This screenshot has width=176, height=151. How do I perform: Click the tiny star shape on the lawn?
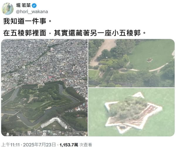pyautogui.click(x=150, y=60)
